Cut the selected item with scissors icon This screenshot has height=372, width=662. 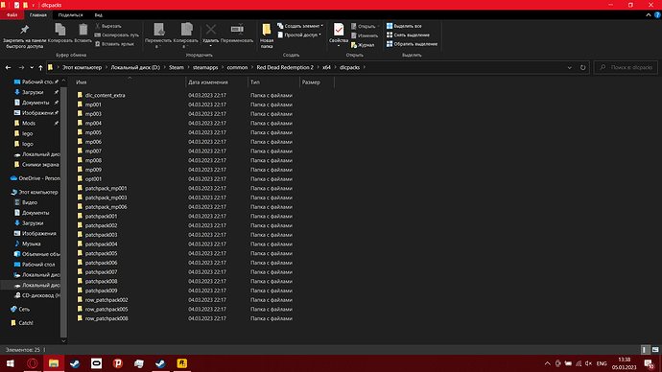click(109, 26)
